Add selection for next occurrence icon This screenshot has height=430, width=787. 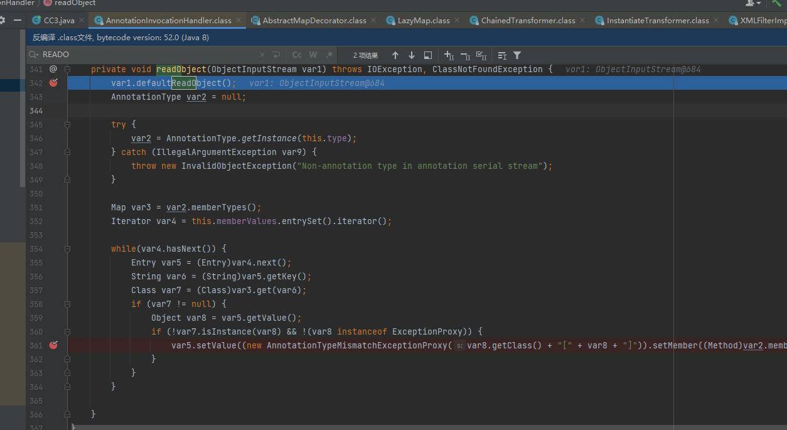449,55
